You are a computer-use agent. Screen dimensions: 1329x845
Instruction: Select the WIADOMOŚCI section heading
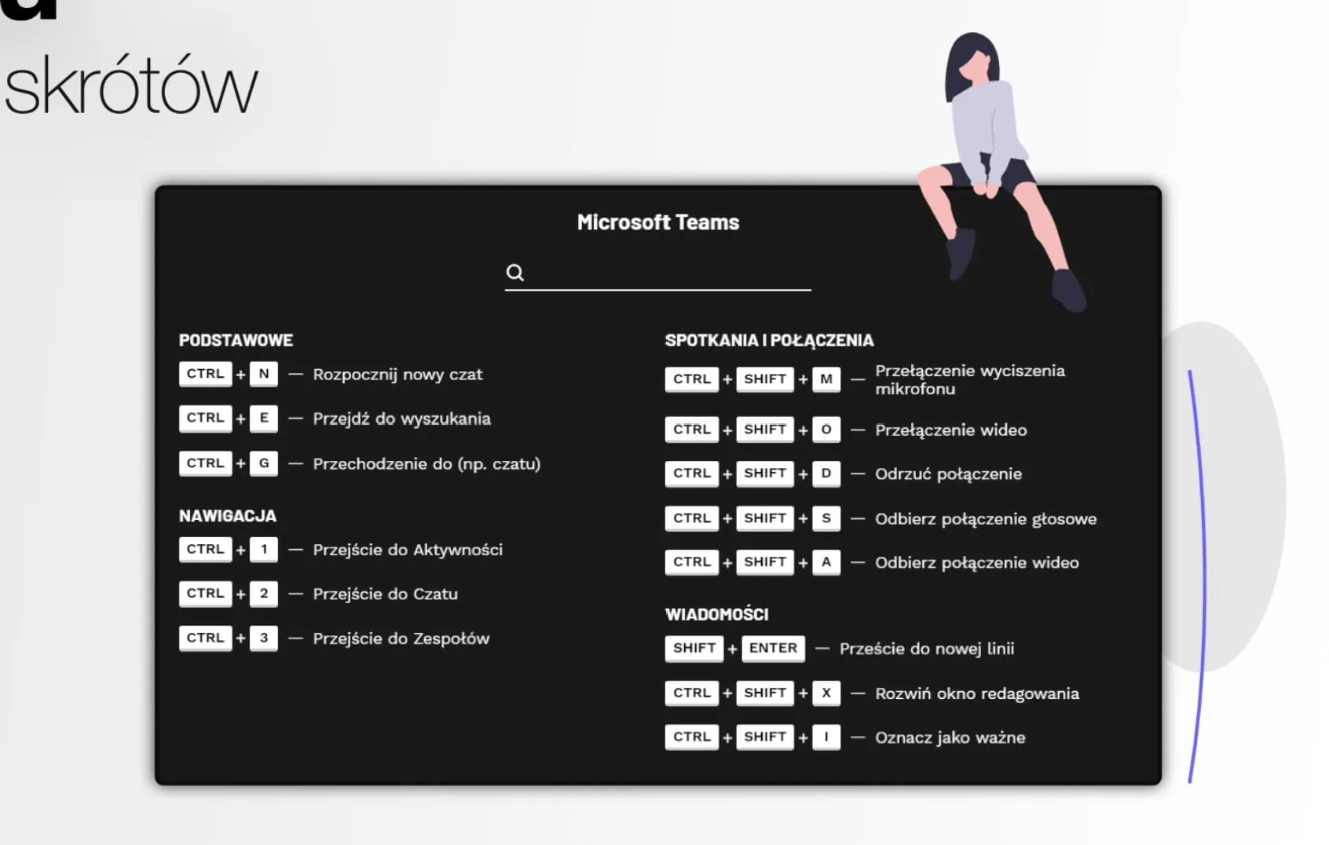[716, 614]
